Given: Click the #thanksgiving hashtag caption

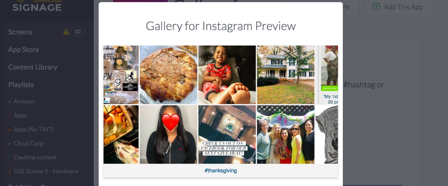Looking at the screenshot, I should [221, 170].
